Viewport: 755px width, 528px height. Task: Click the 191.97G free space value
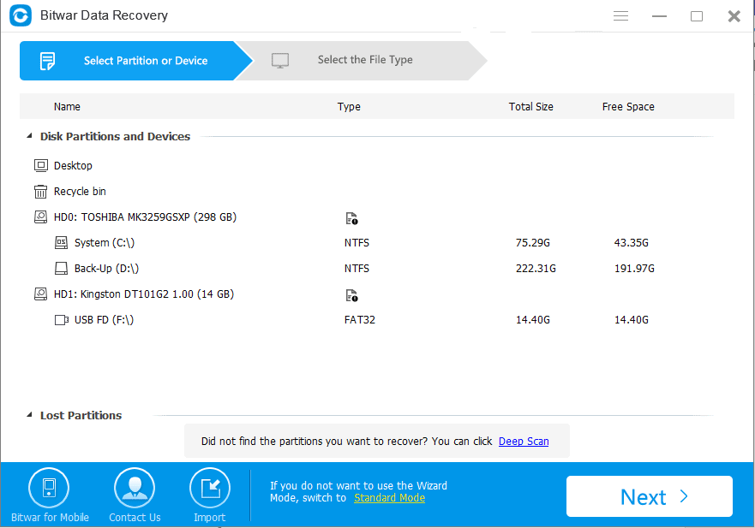[x=634, y=269]
